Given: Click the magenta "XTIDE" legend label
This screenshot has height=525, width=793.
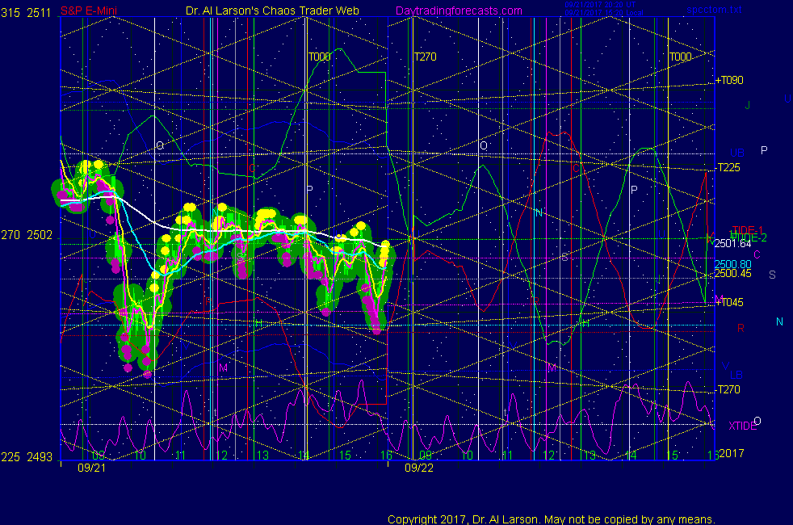Looking at the screenshot, I should [x=742, y=426].
